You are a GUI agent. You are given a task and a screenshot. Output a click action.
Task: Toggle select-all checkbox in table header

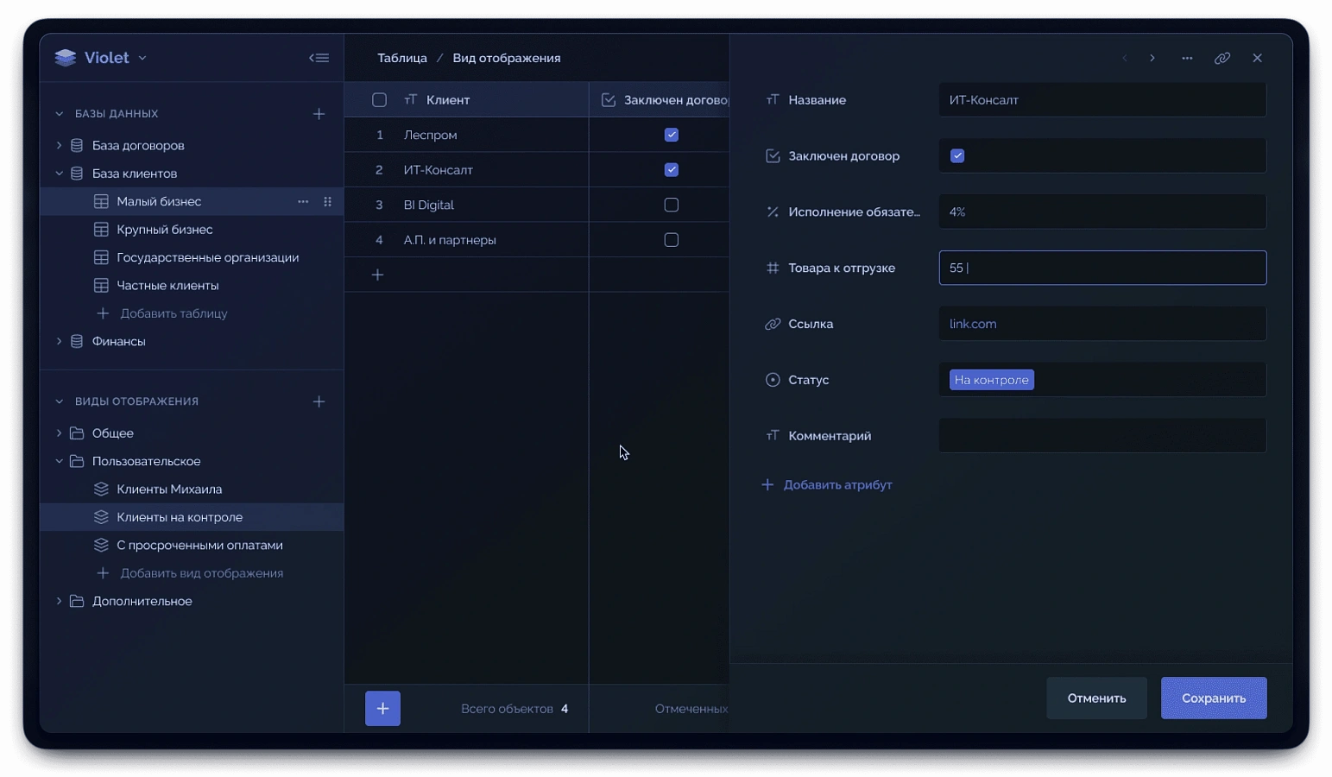point(379,100)
